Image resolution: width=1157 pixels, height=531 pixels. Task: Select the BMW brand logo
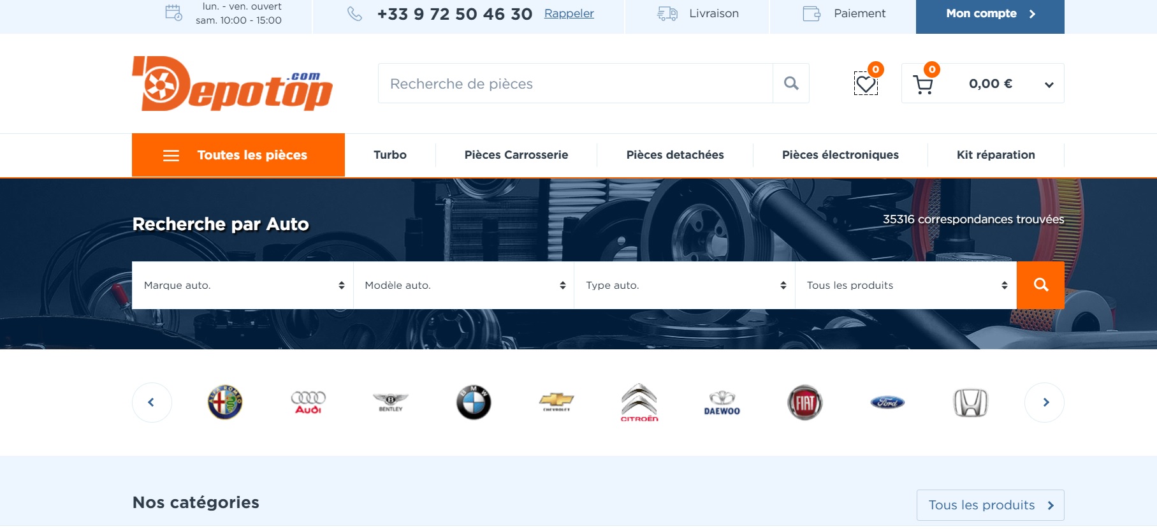[x=474, y=402]
